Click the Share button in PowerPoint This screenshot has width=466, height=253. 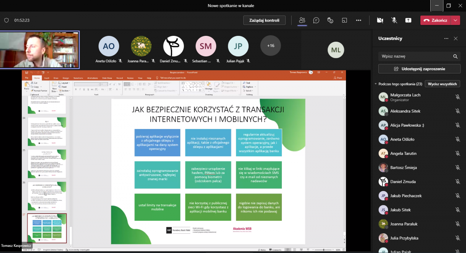[338, 78]
